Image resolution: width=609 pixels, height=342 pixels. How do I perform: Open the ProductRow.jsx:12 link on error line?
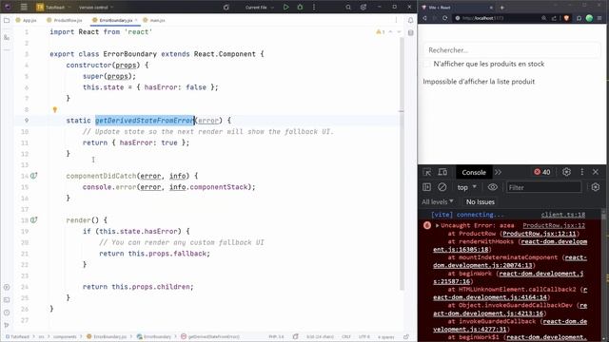pos(554,225)
